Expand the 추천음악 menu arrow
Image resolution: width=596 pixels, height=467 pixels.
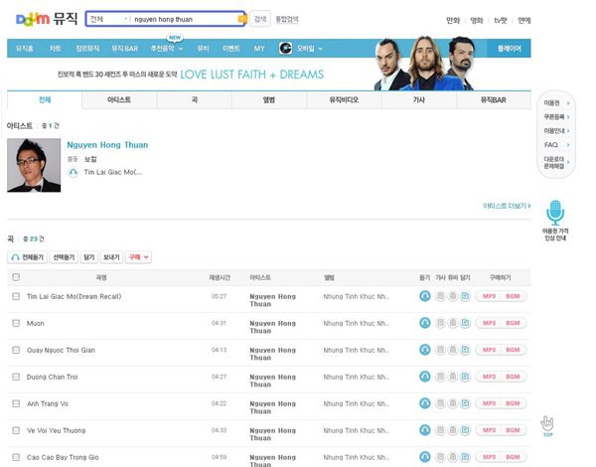click(181, 49)
